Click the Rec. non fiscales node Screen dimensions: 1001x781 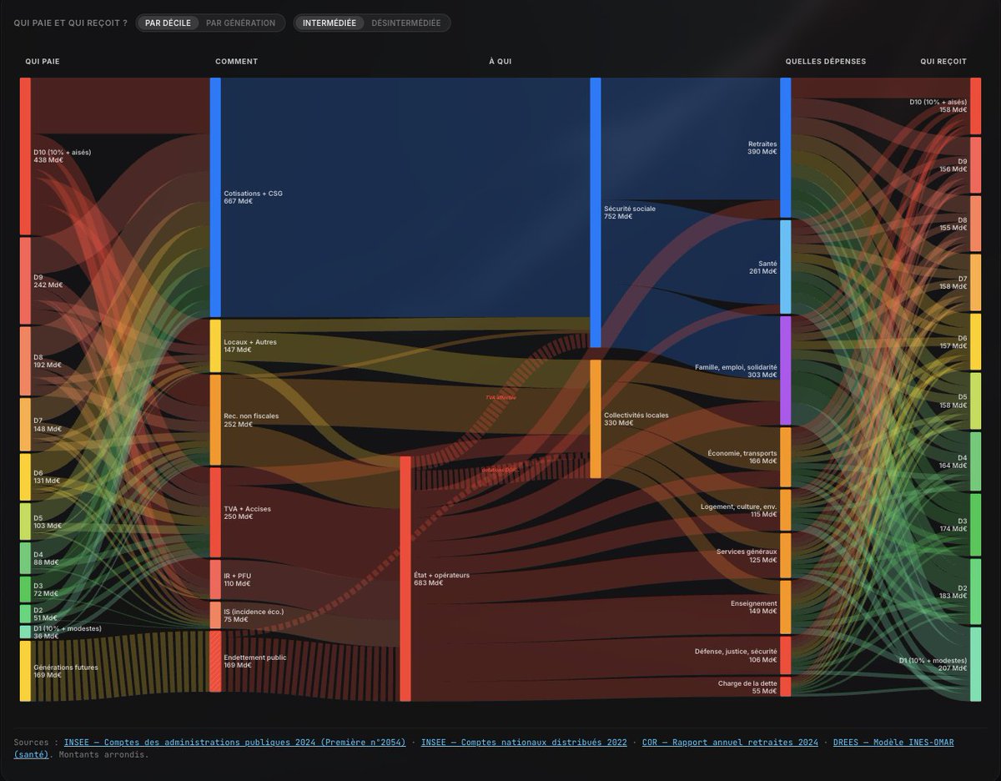tap(215, 420)
